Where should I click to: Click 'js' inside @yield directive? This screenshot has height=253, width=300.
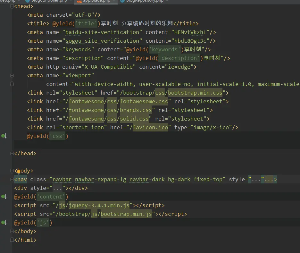43,223
